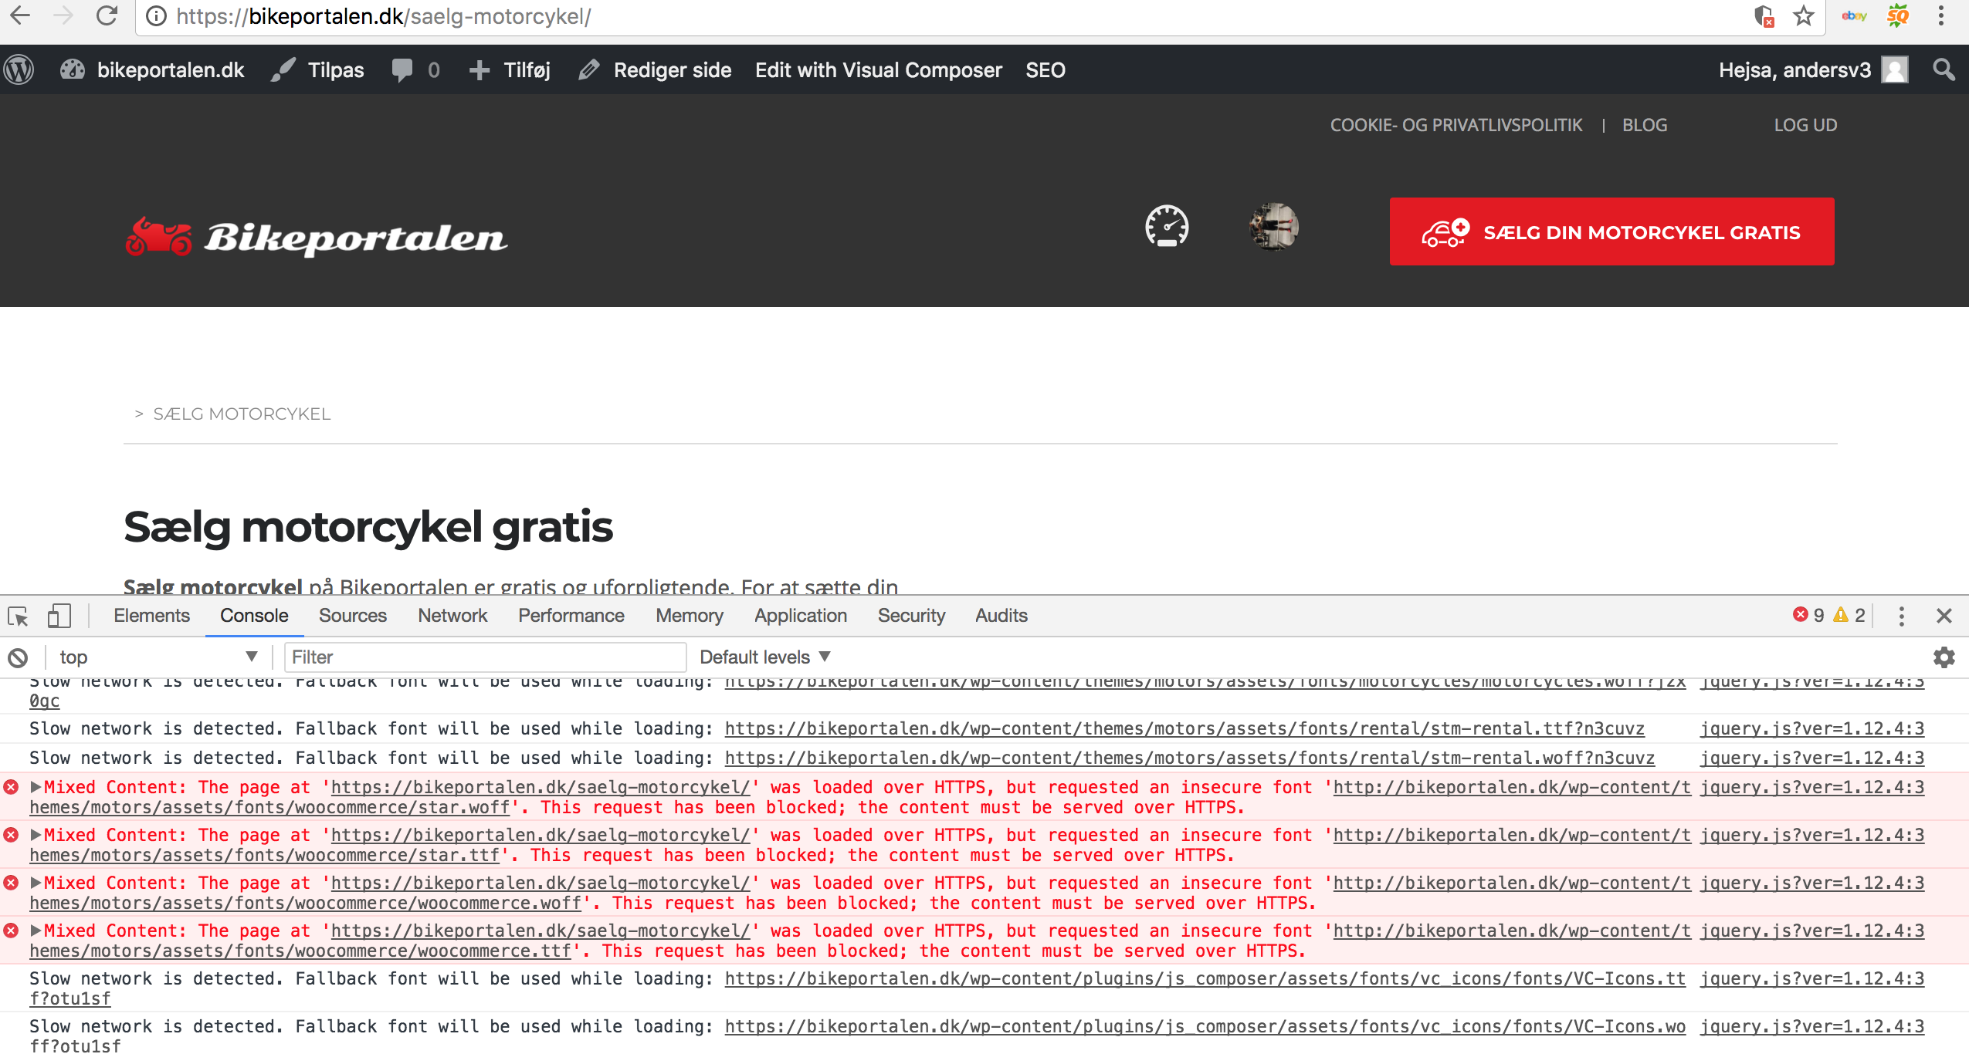Open DevTools three-dot customize menu
The width and height of the screenshot is (1969, 1054).
point(1901,616)
